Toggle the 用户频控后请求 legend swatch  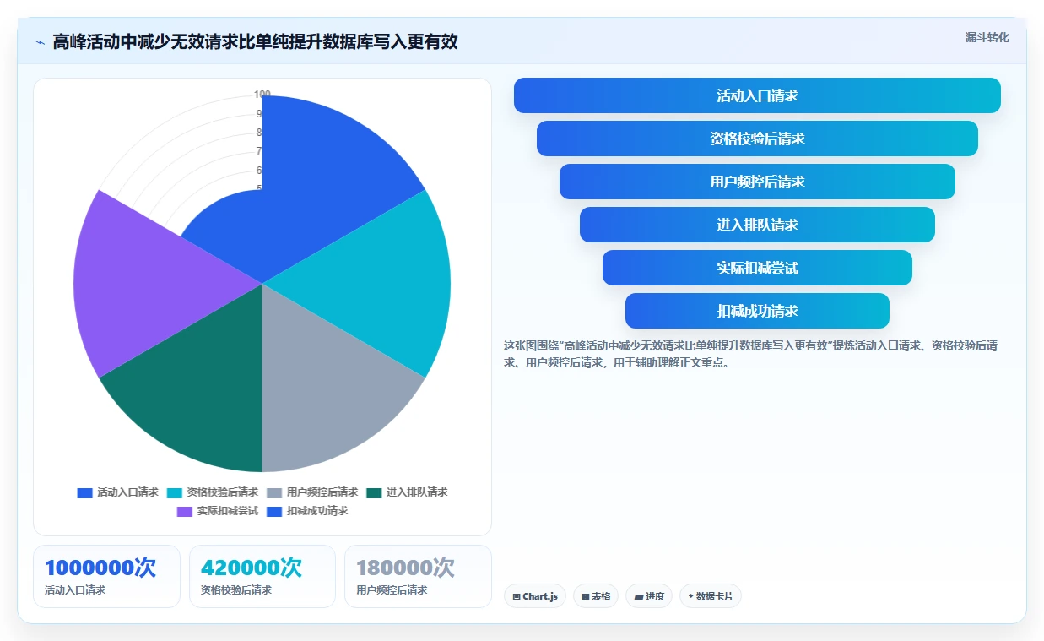[274, 492]
